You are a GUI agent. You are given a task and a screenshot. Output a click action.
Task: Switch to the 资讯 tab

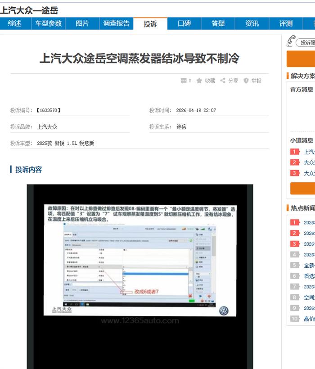coord(252,23)
